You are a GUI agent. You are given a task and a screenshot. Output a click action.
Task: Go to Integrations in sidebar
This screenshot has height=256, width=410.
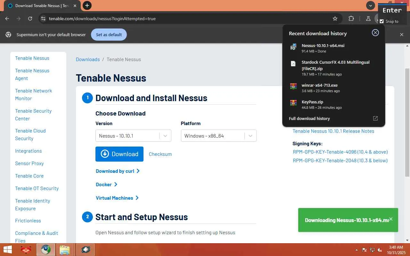(28, 151)
